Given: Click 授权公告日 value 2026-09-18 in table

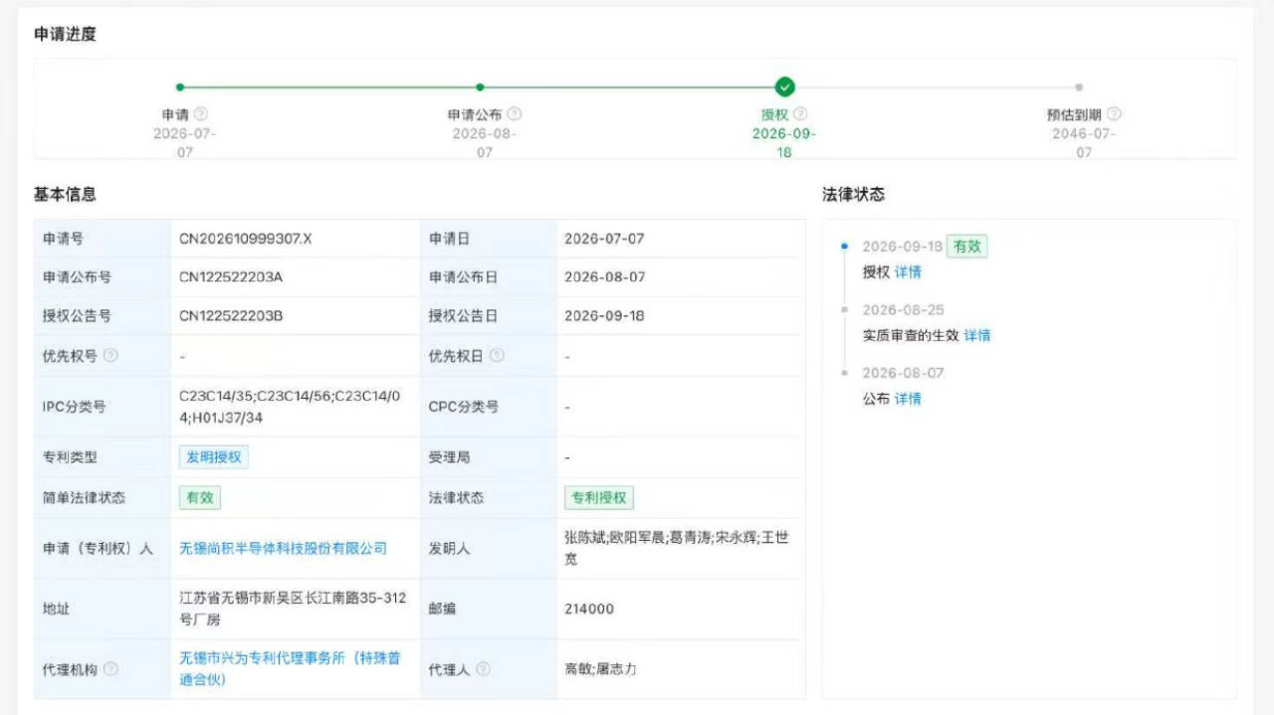Looking at the screenshot, I should point(604,316).
